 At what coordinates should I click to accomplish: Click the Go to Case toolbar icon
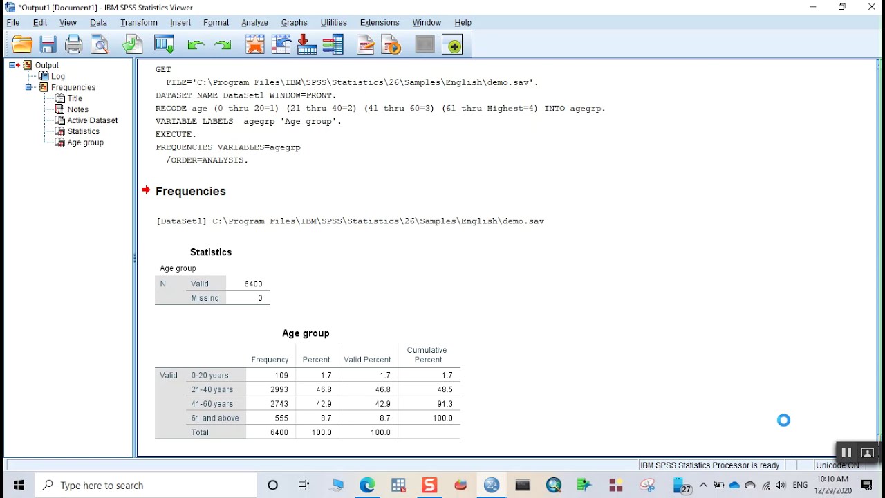click(281, 45)
